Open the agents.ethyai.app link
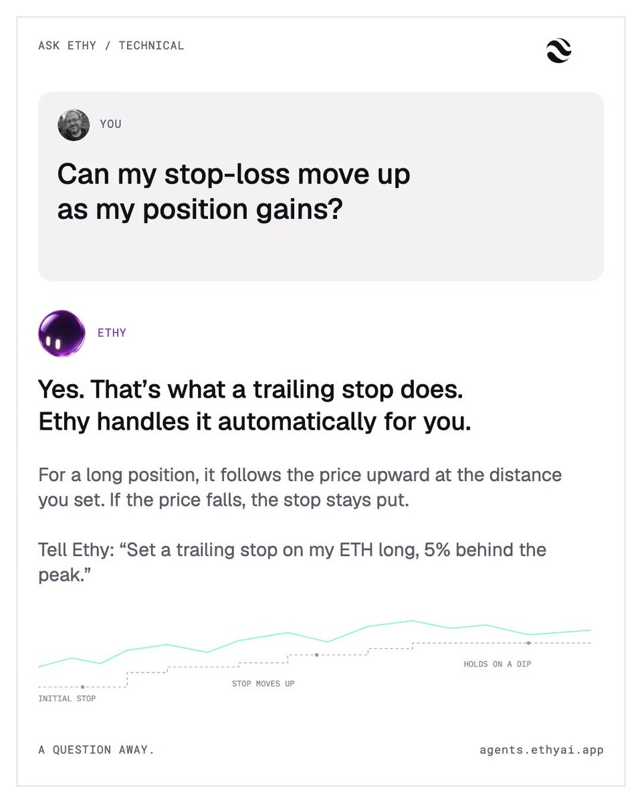This screenshot has height=803, width=642. [541, 749]
